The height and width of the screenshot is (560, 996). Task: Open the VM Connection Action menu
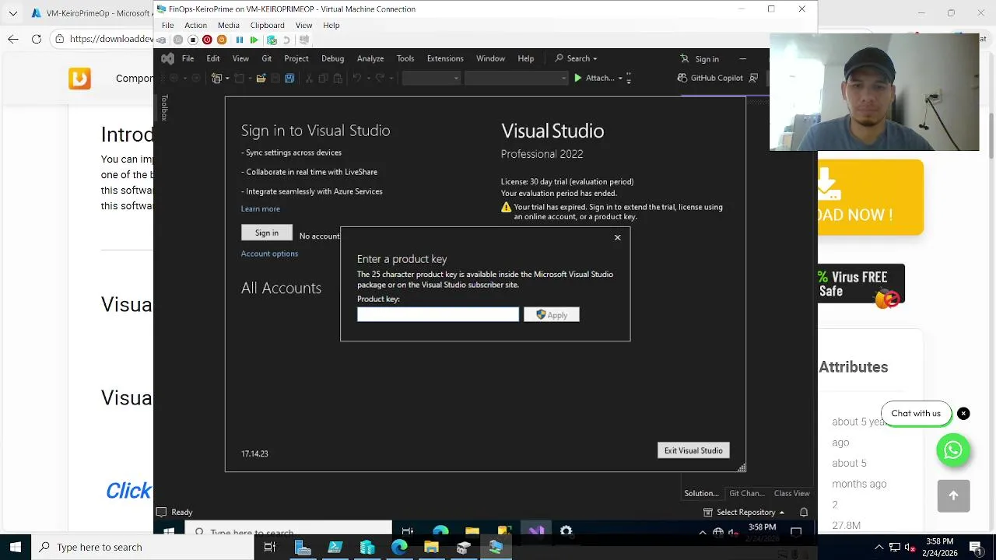point(195,25)
